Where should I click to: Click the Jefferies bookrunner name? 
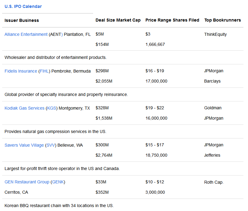212,155
